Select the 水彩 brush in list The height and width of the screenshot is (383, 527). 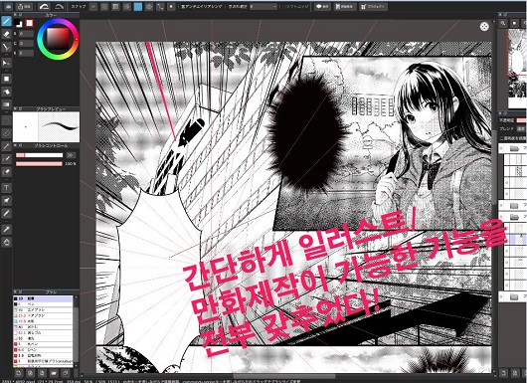click(x=43, y=321)
